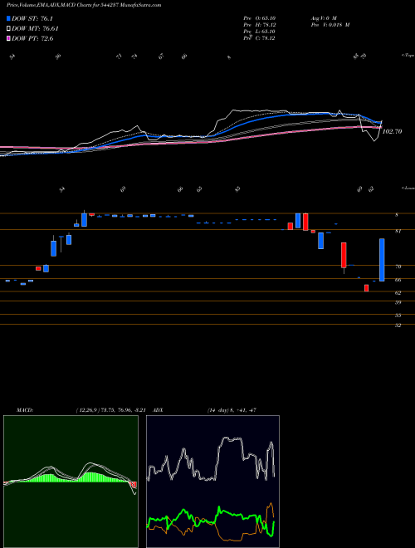Screen dimensions: 415x548
Task: Click the MACD (12,26,9) values heading
Action: point(81,409)
